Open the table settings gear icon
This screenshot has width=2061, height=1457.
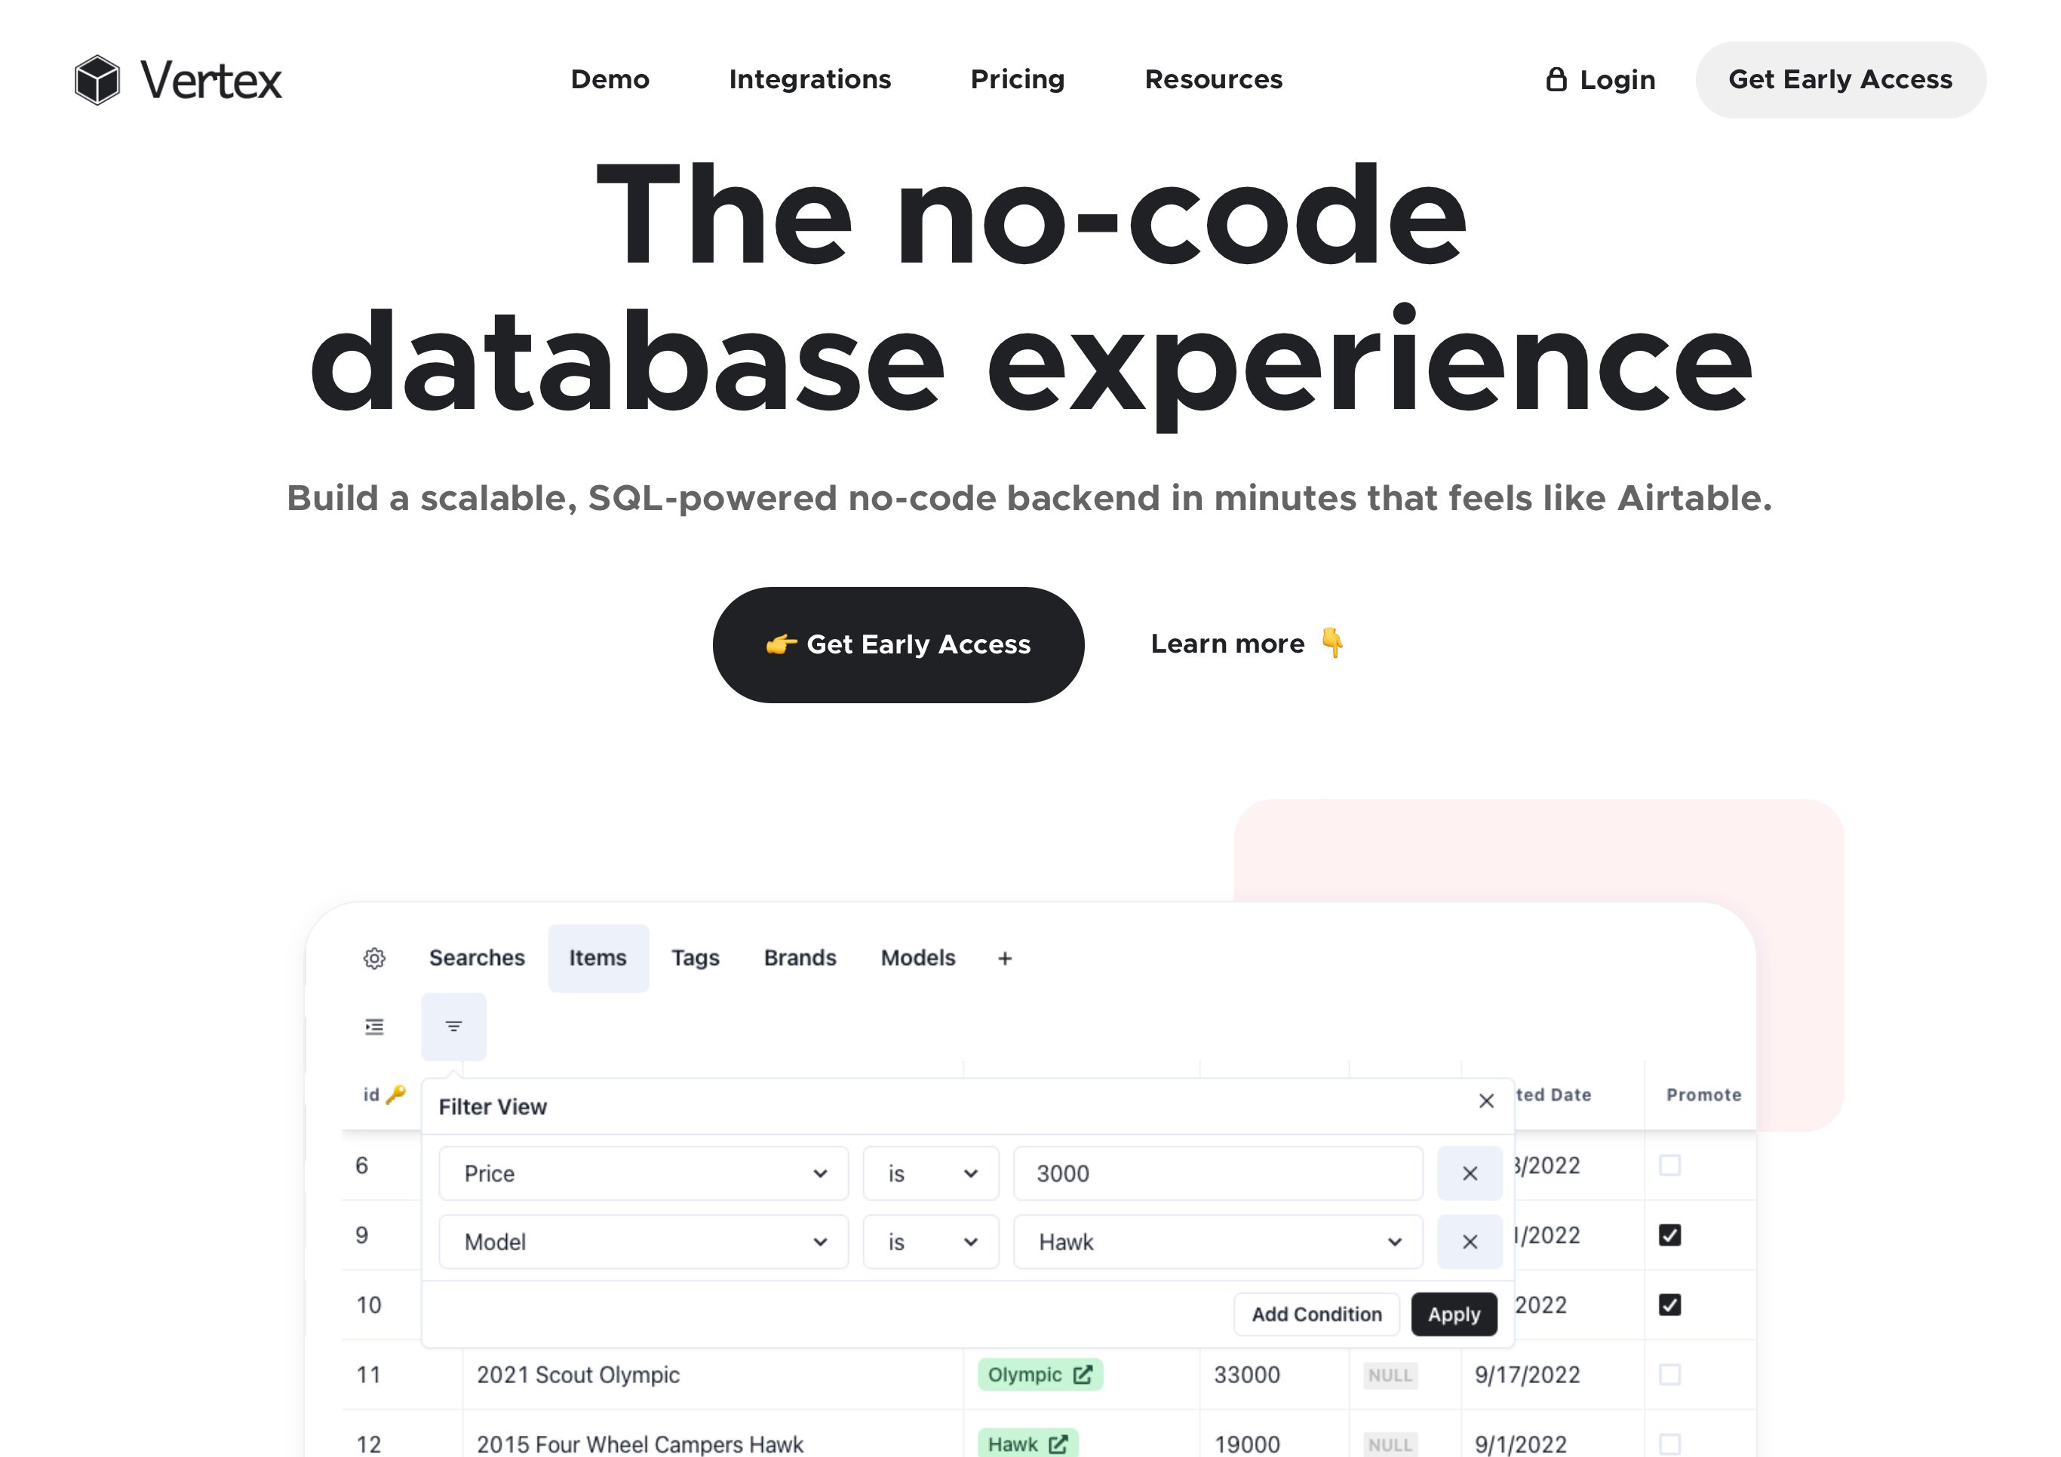tap(374, 958)
